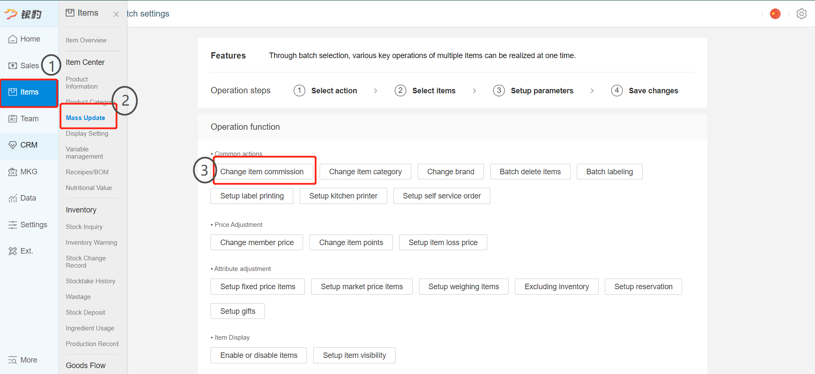
Task: Click Setup kitchen printer button
Action: (343, 196)
